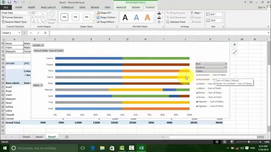Open the FILE tab
This screenshot has height=152, width=271.
pyautogui.click(x=6, y=8)
